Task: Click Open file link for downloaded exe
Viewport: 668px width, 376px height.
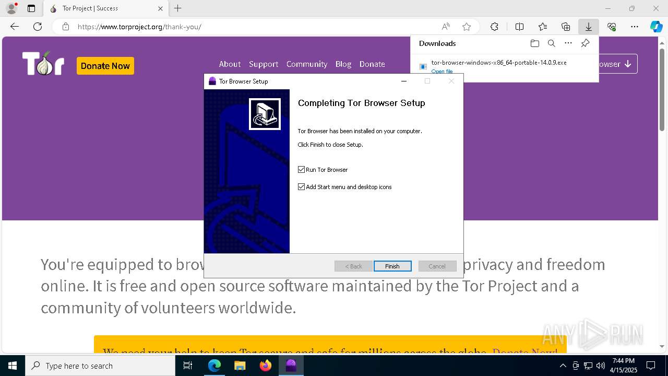Action: pyautogui.click(x=442, y=72)
